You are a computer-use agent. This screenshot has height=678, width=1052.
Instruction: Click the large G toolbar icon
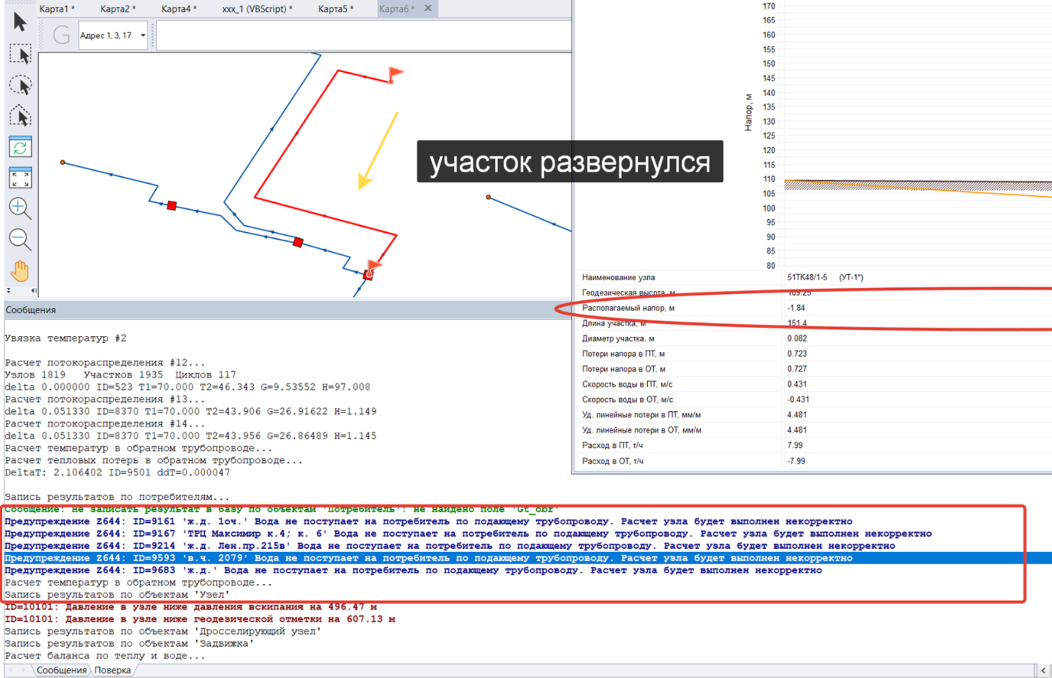61,35
